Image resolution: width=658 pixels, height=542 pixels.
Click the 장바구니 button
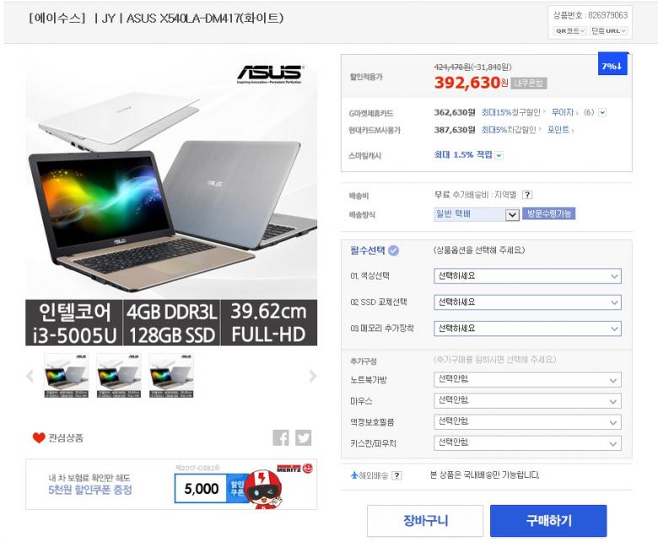(425, 521)
